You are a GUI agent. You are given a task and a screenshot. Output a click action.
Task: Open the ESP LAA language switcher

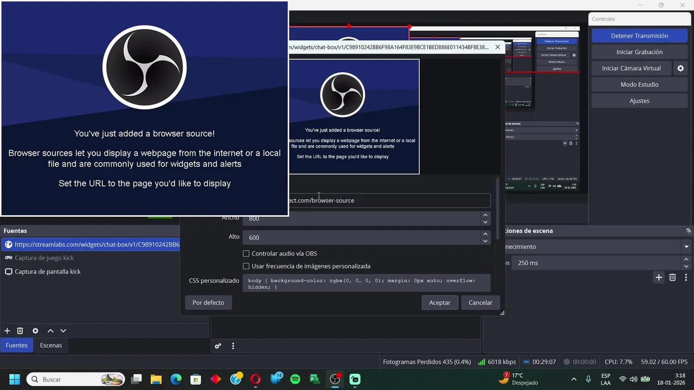[606, 379]
